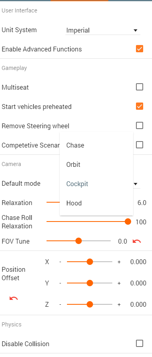This screenshot has width=152, height=357.
Task: Tick the Competetive Scenario checkbox
Action: tap(140, 145)
